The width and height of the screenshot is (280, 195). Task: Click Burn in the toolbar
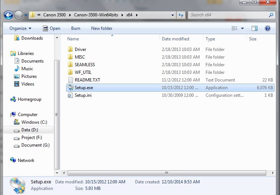[x=76, y=28]
